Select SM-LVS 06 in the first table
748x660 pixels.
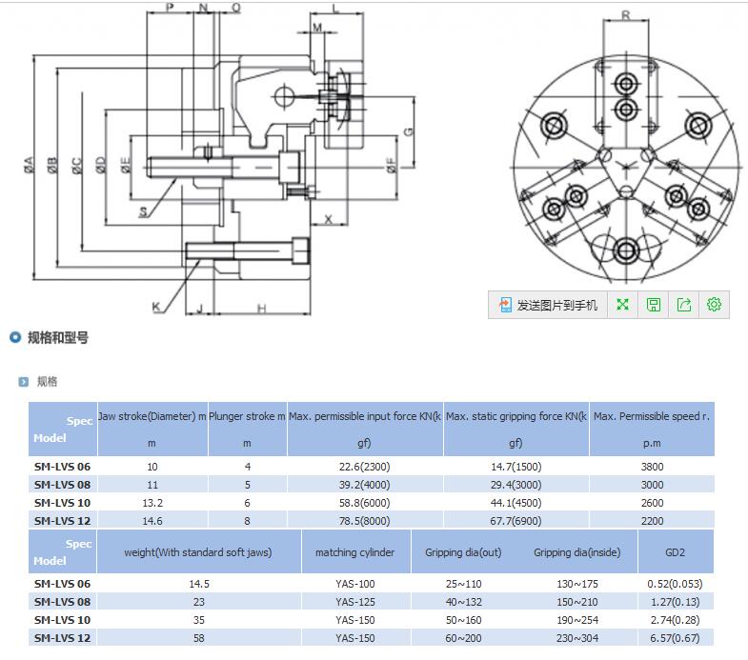(62, 467)
